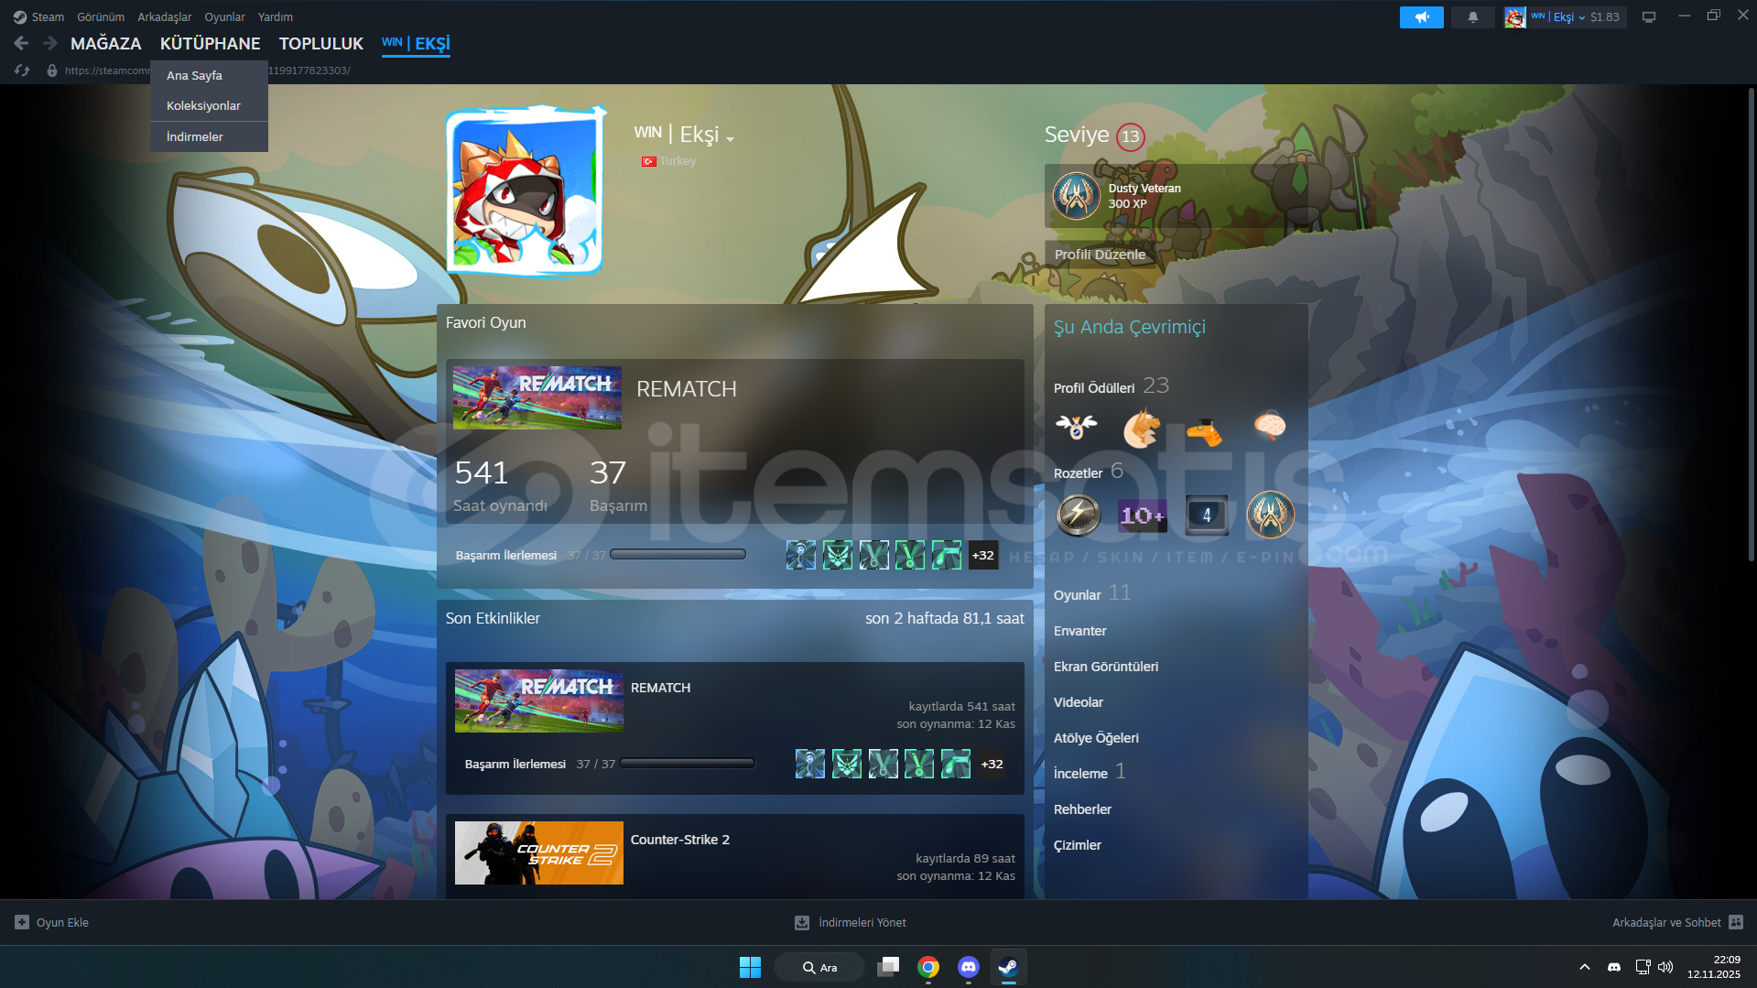The height and width of the screenshot is (988, 1757).
Task: Switch to Big Picture mode monitor icon
Action: 1648,16
